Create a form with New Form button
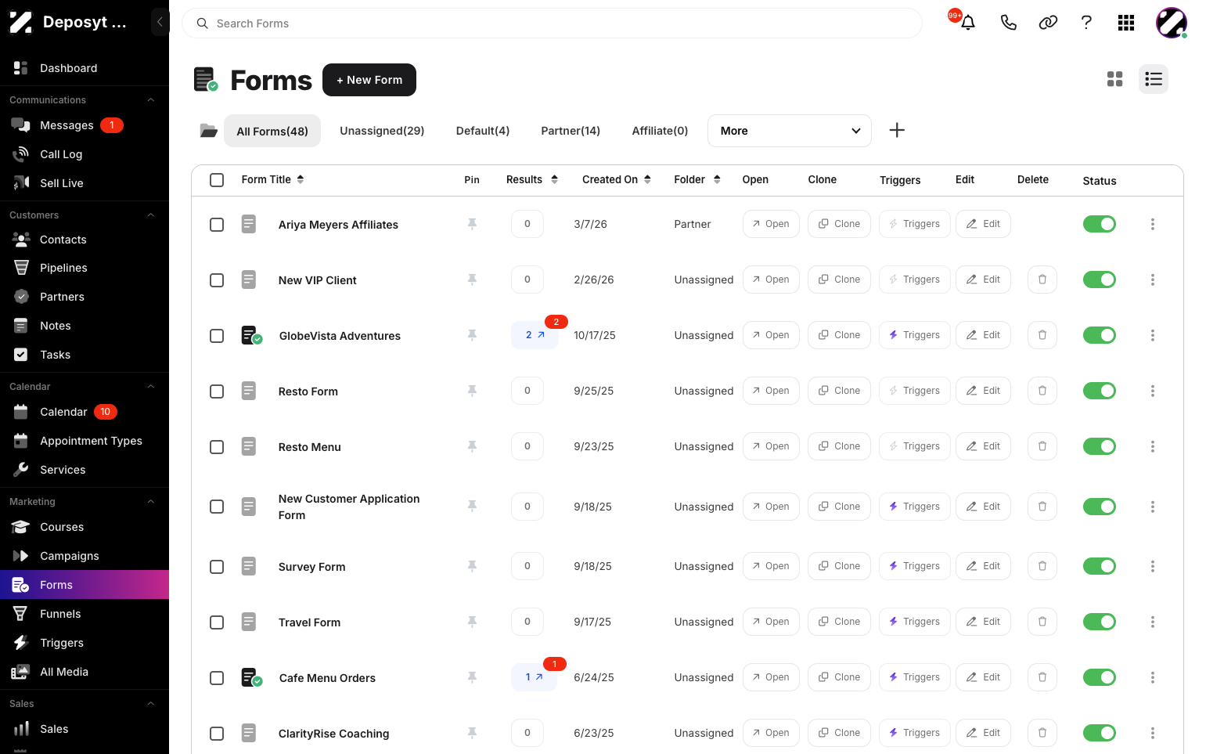1206x754 pixels. tap(369, 80)
